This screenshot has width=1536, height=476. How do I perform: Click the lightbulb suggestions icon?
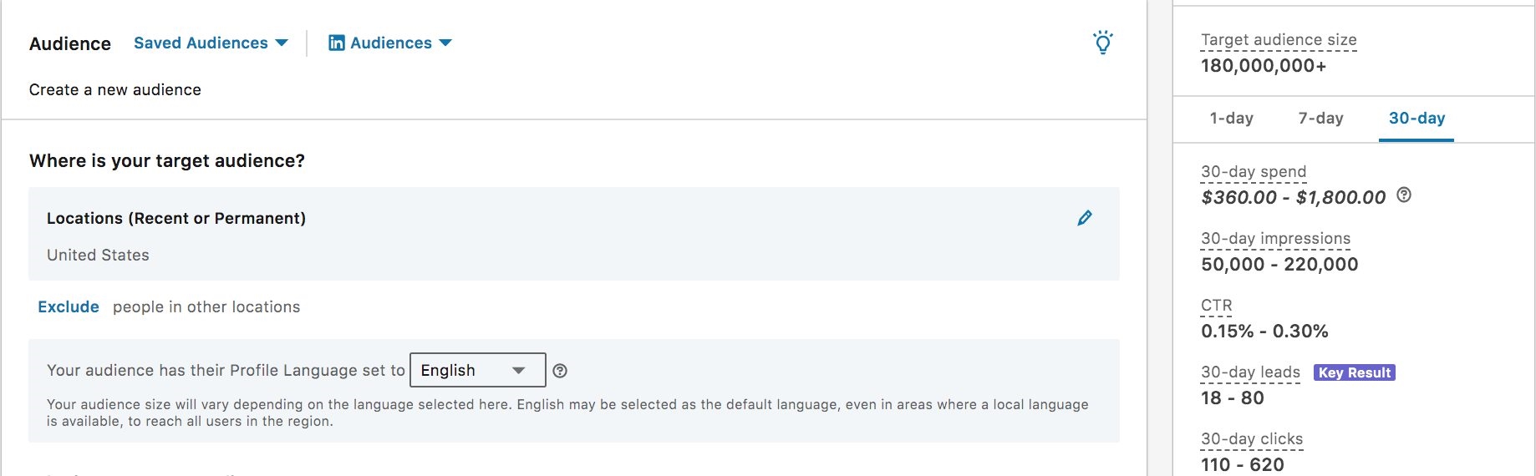[x=1103, y=42]
